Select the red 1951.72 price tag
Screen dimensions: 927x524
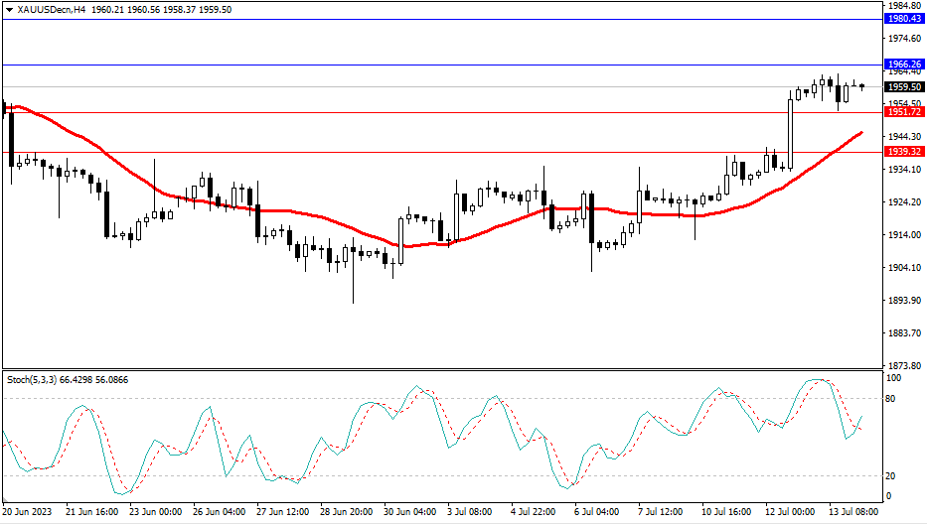pyautogui.click(x=904, y=112)
